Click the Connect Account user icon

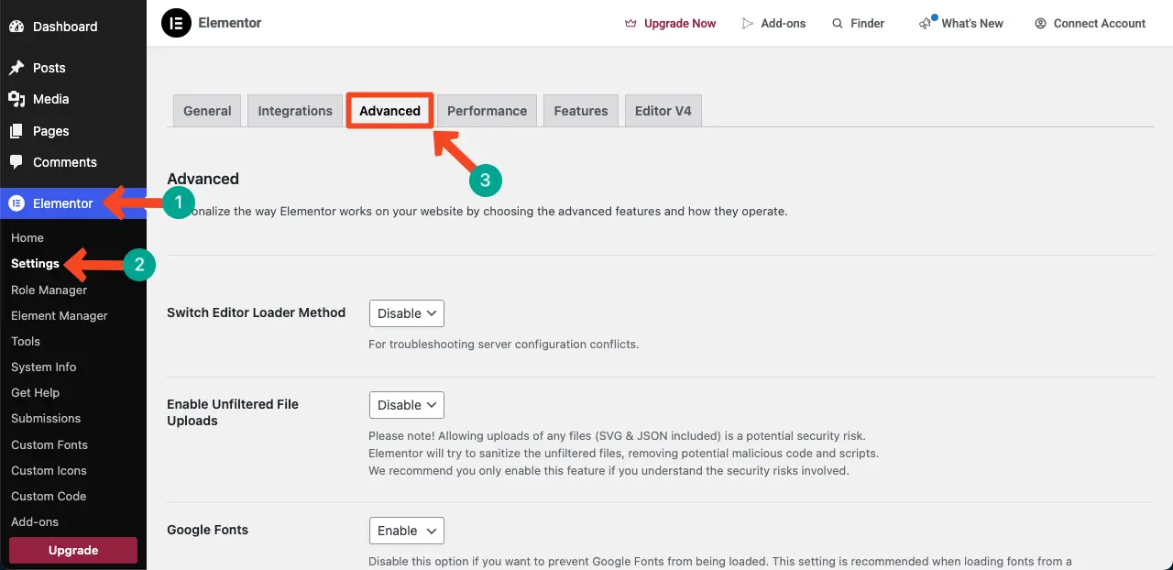click(x=1040, y=23)
